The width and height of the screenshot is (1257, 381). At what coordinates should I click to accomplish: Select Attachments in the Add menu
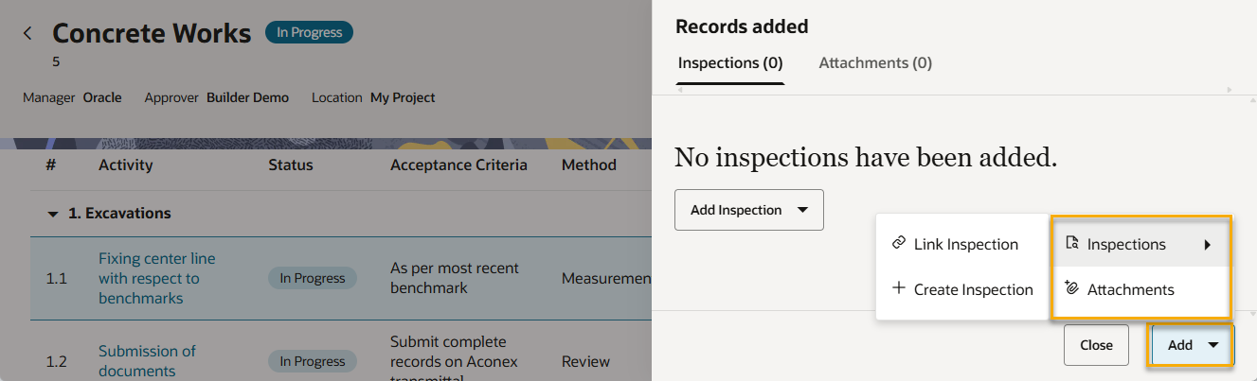[x=1130, y=289]
